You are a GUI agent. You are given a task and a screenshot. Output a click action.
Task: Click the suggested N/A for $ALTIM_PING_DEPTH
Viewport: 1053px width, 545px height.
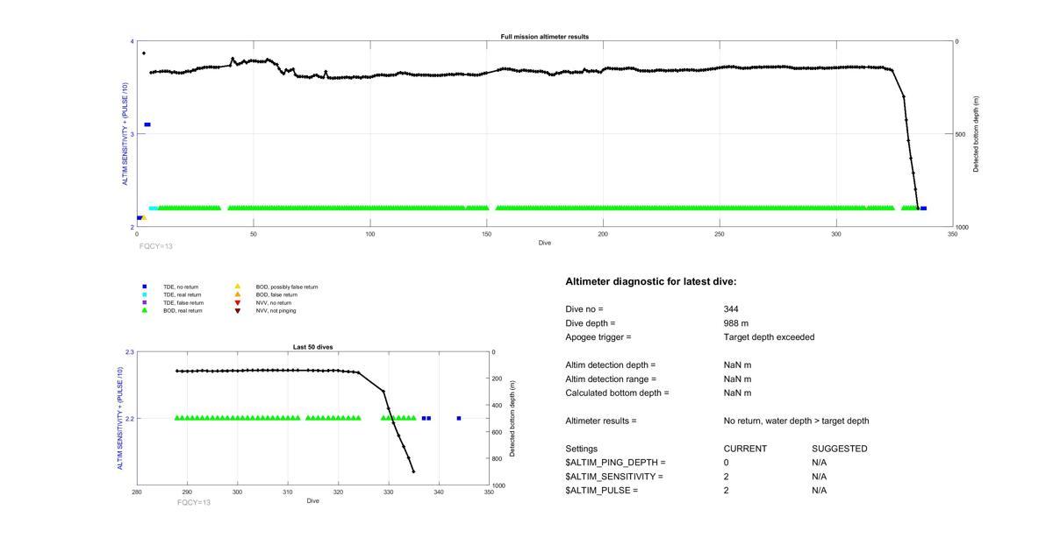[820, 463]
